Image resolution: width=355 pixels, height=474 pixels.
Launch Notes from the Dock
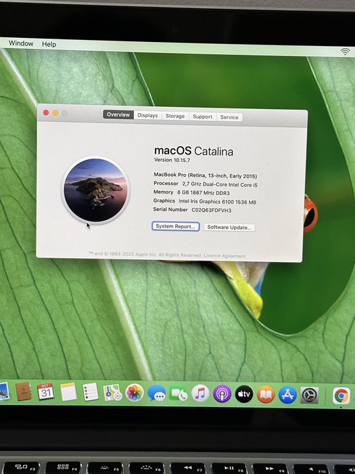coord(68,392)
